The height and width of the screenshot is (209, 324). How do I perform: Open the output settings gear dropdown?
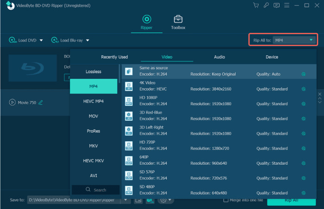(x=166, y=200)
